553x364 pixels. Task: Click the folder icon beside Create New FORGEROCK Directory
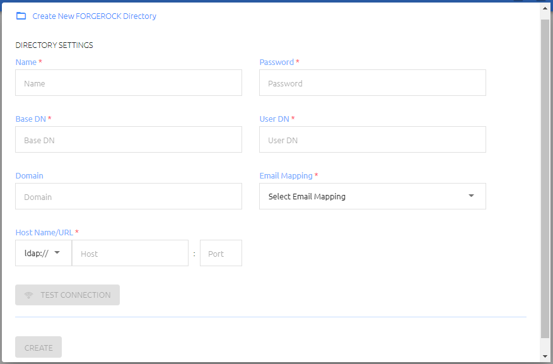click(x=21, y=16)
